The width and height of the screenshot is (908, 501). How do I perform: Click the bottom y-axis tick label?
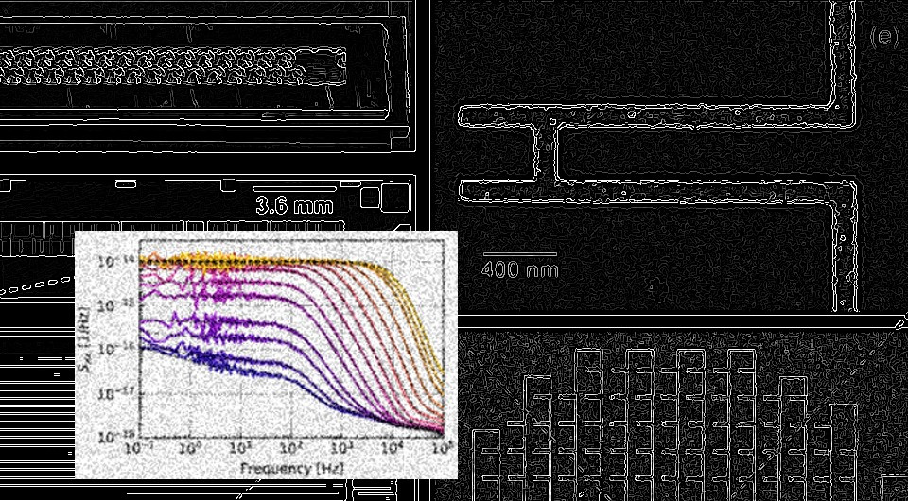point(124,436)
